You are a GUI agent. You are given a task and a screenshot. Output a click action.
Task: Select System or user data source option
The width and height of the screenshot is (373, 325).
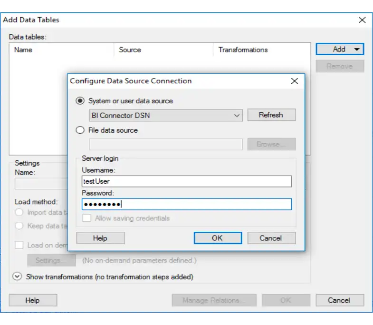coord(81,101)
